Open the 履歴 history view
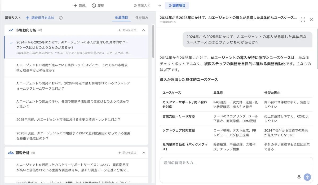 tap(98, 5)
